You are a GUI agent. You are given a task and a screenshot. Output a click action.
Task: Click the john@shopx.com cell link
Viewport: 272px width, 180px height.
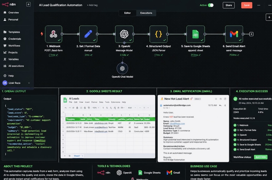101,123
